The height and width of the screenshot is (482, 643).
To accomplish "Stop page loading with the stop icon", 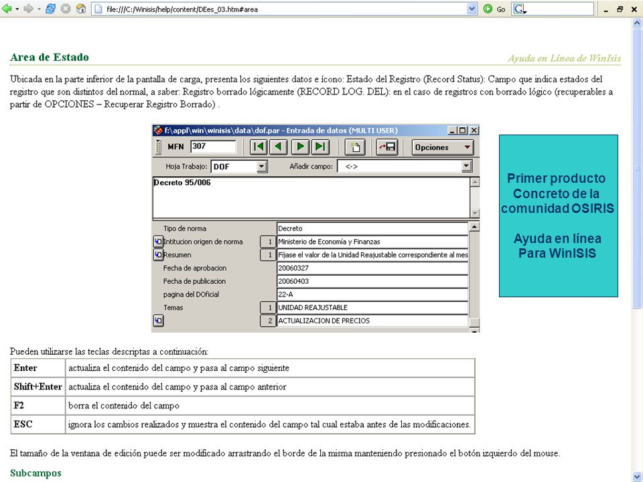I will click(x=66, y=9).
